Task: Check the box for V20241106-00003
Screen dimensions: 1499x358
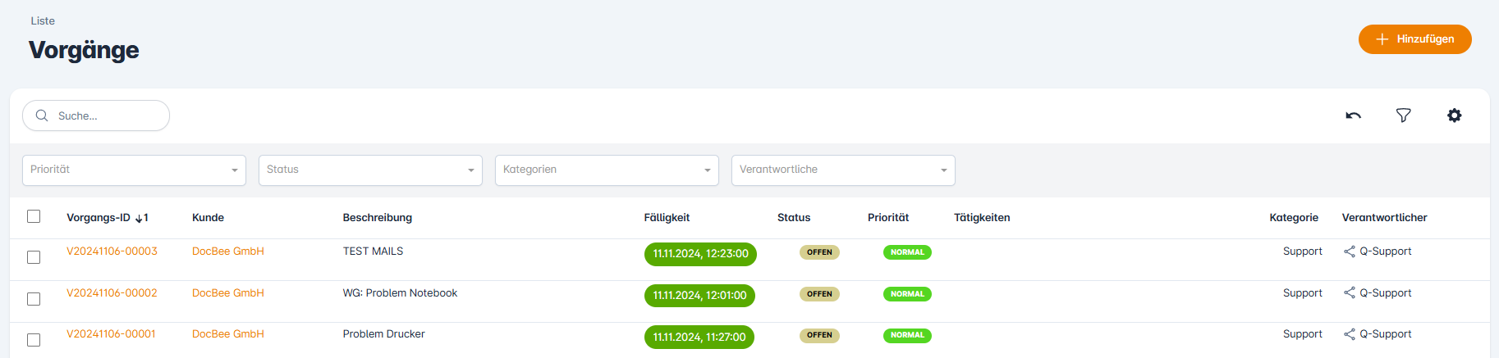Action: [34, 257]
